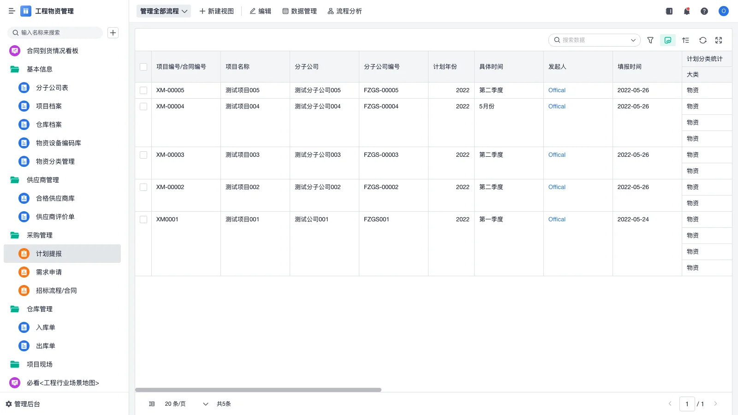The width and height of the screenshot is (738, 415).
Task: Expand the 搜索数据 dropdown arrow
Action: click(633, 40)
